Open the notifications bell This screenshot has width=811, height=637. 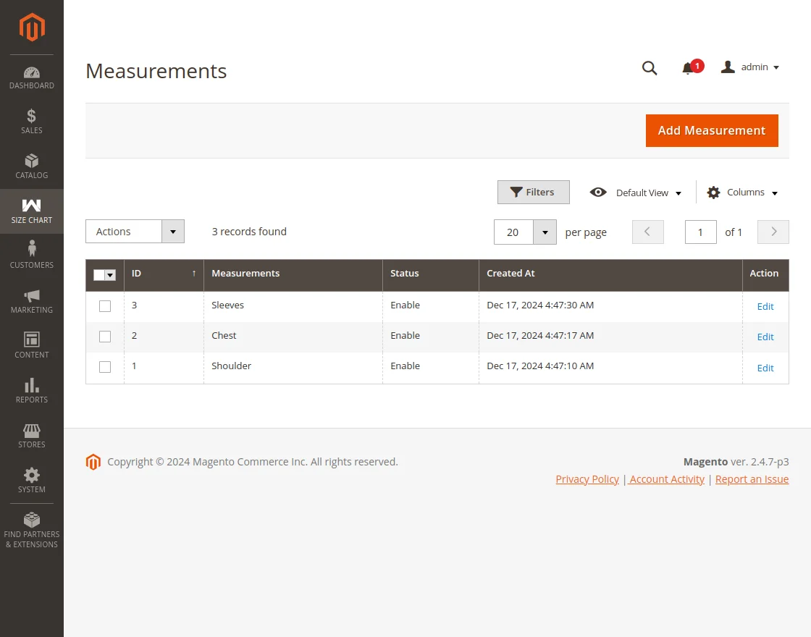688,67
